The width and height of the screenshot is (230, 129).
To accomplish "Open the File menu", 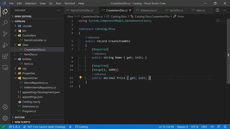I will click(11, 3).
